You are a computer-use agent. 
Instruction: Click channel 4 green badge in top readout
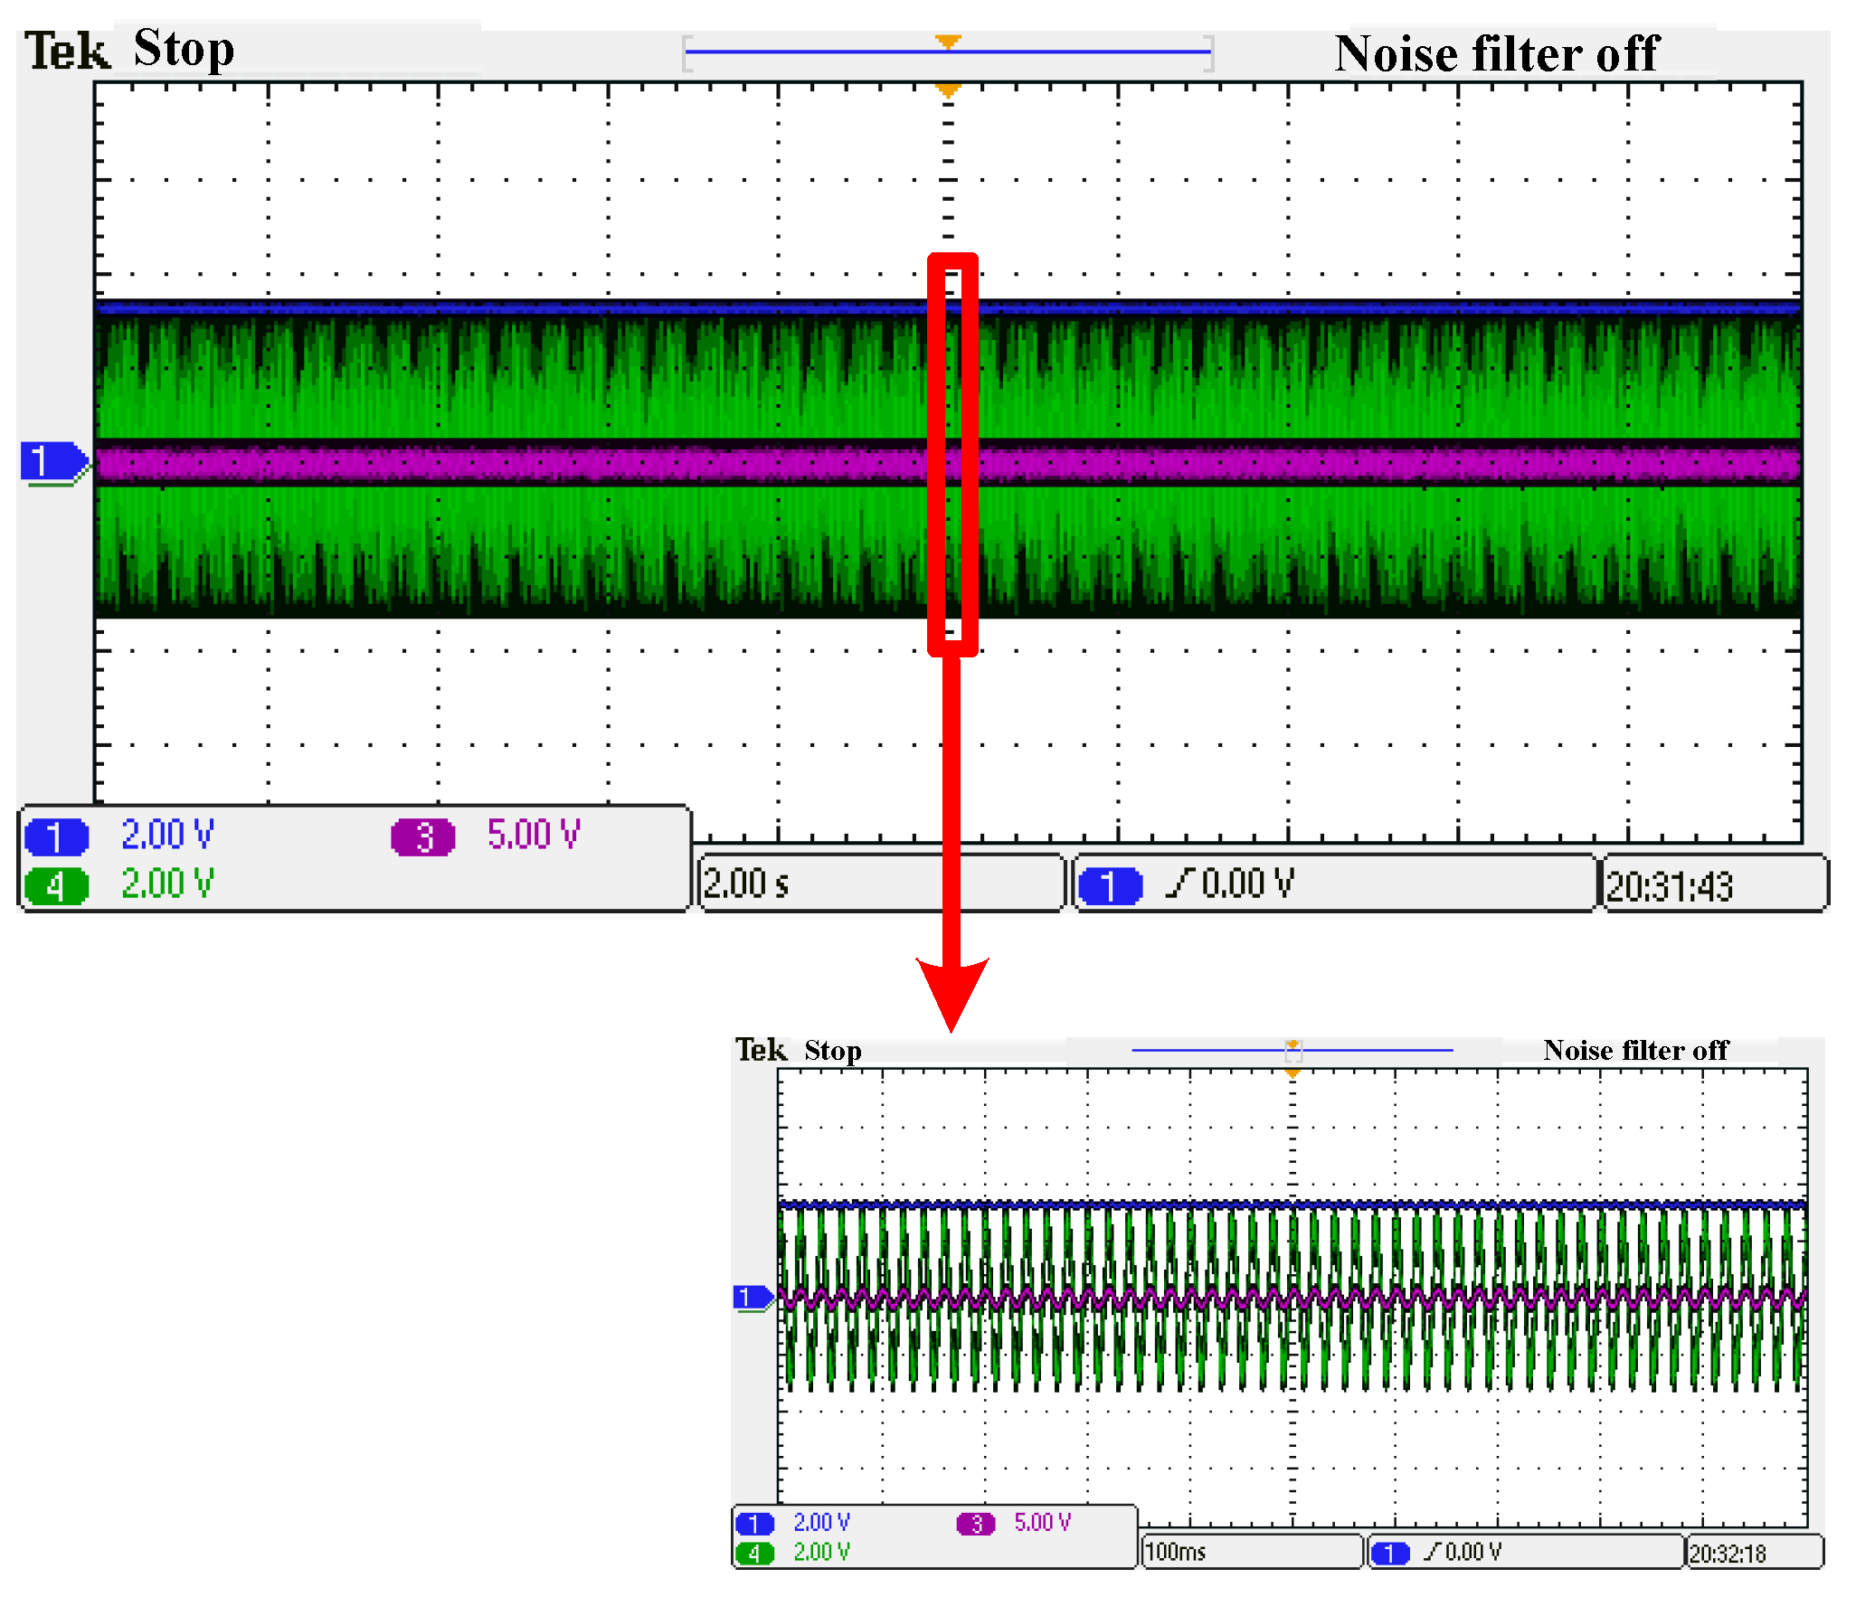(56, 885)
